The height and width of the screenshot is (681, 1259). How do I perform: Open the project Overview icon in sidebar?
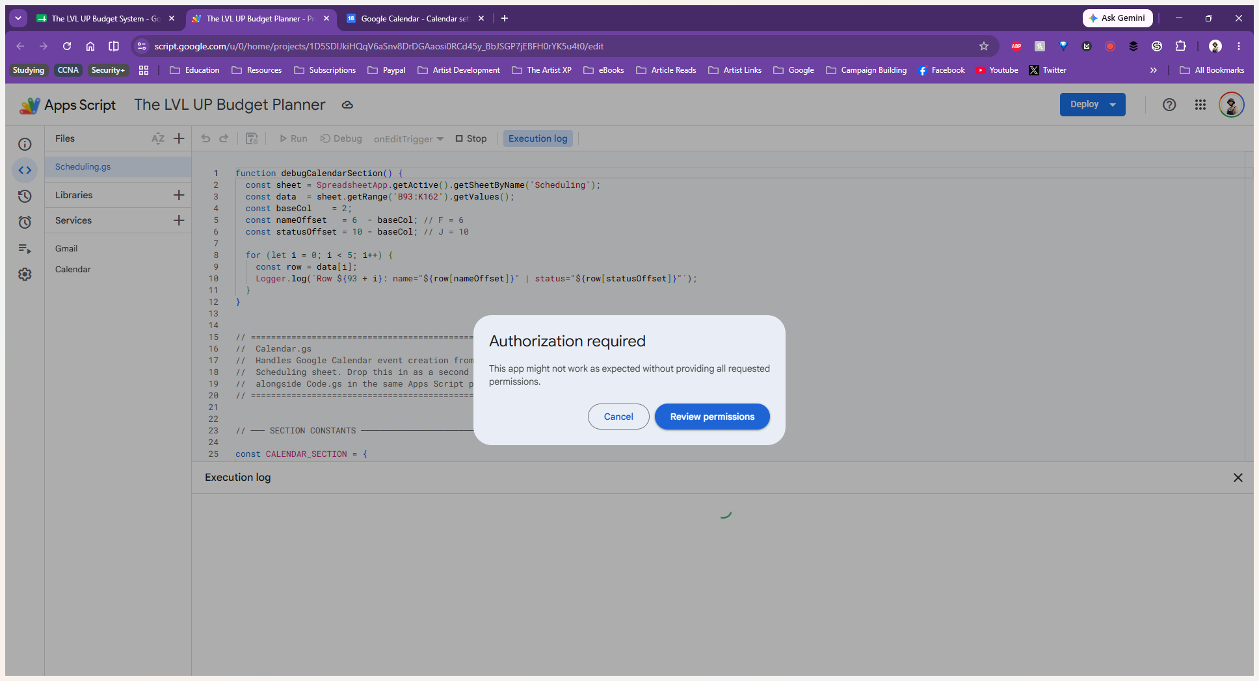pos(25,144)
